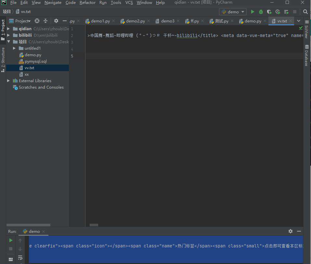
Task: Collapse all project tree items icon
Action: point(45,21)
